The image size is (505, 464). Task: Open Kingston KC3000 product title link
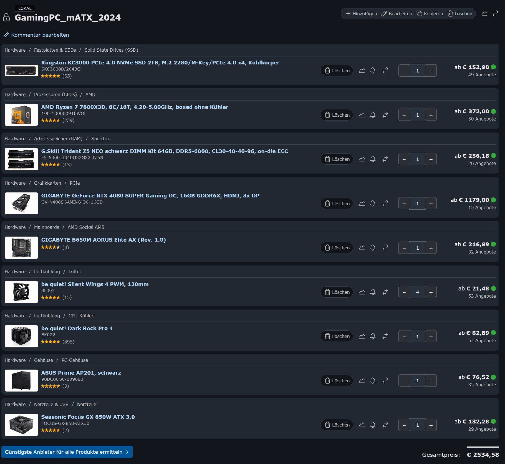(160, 62)
